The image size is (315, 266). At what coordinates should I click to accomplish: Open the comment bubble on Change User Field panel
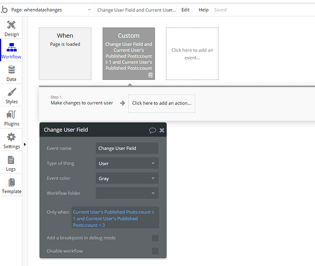[x=152, y=130]
